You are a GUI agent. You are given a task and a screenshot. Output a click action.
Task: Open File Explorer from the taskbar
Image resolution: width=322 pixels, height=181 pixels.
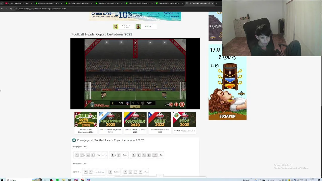64,180
